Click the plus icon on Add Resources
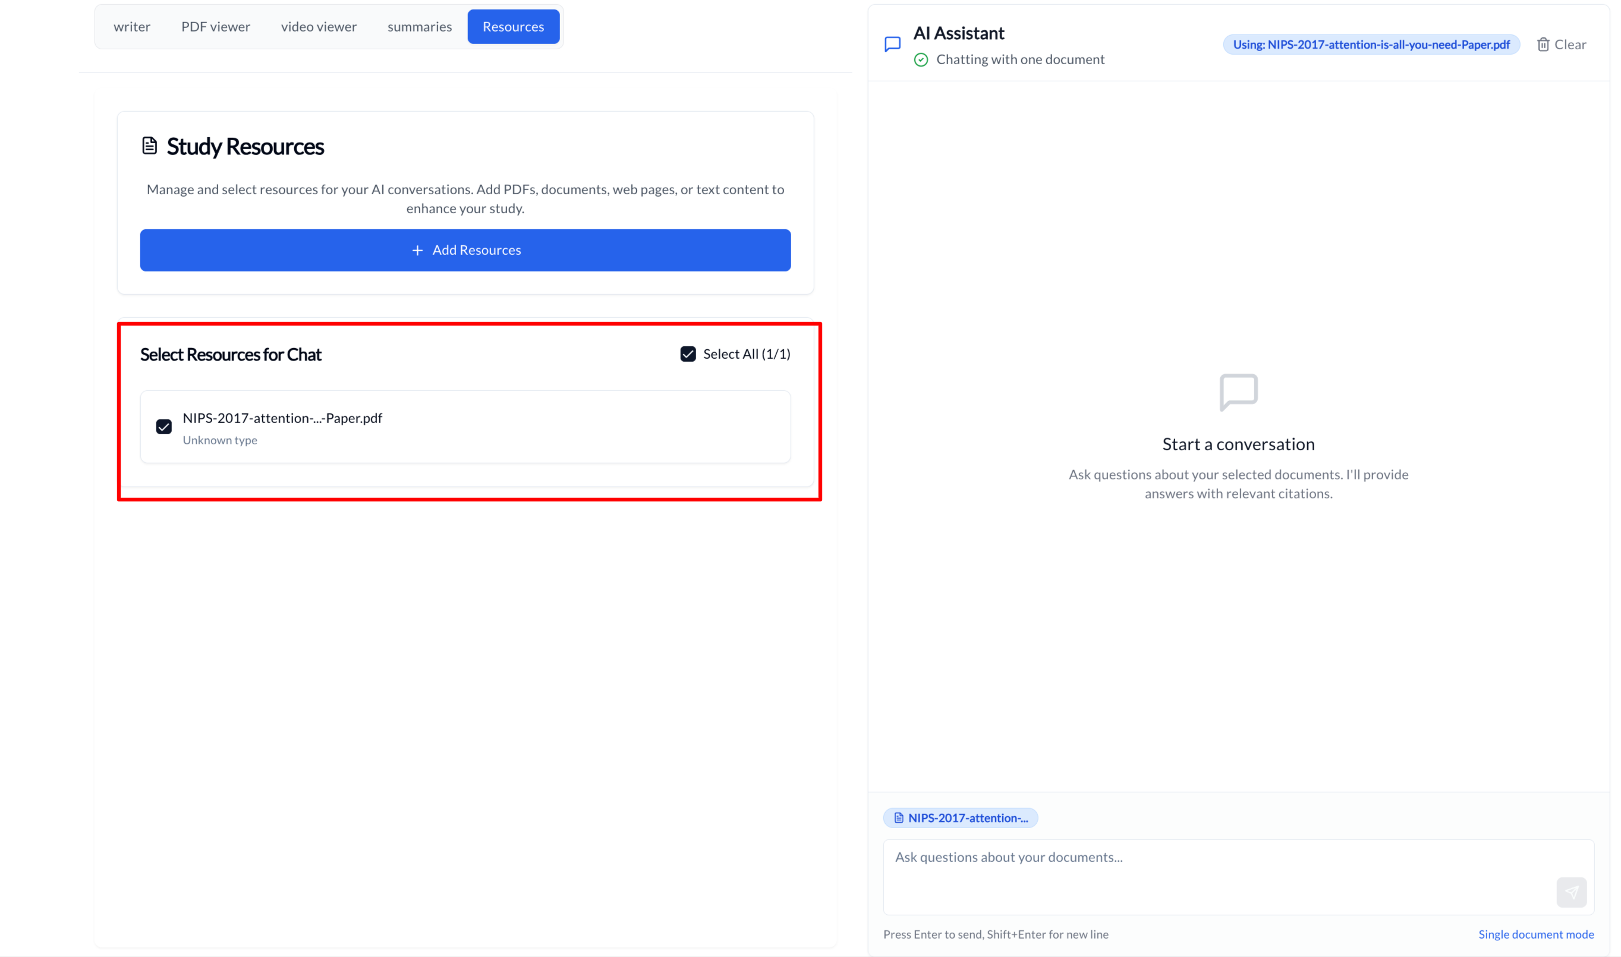Screen dimensions: 1621x957 pyautogui.click(x=417, y=250)
